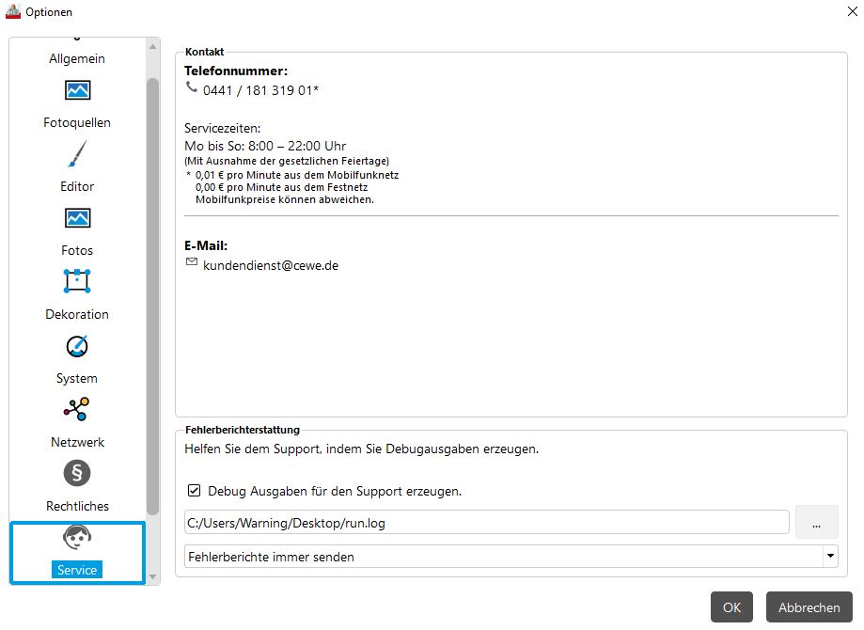Open Rechtliches via the paragraph icon

[76, 474]
